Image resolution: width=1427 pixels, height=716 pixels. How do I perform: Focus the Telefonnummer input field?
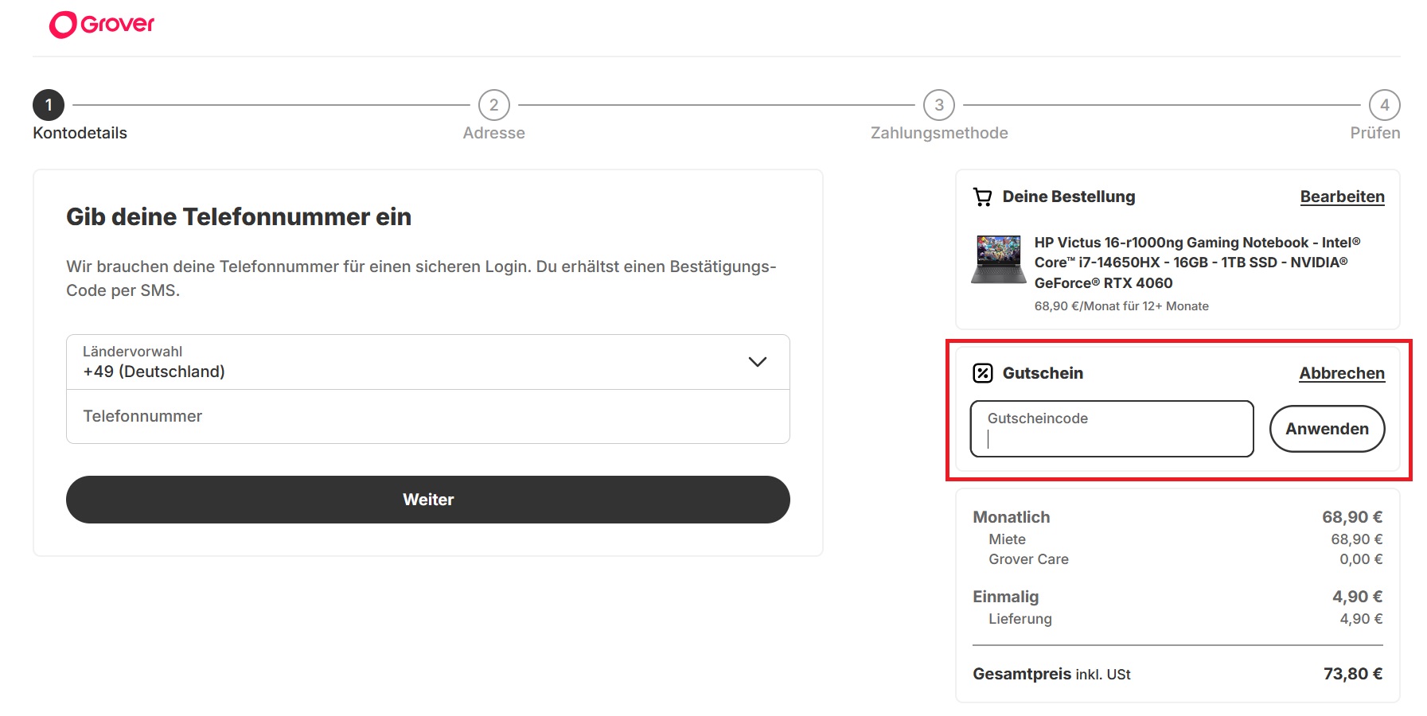[428, 416]
